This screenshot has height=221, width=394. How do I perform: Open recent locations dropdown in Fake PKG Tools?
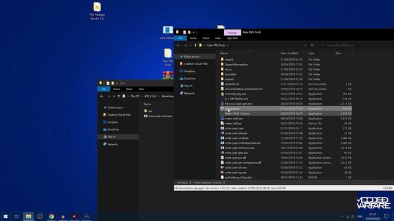pos(190,45)
